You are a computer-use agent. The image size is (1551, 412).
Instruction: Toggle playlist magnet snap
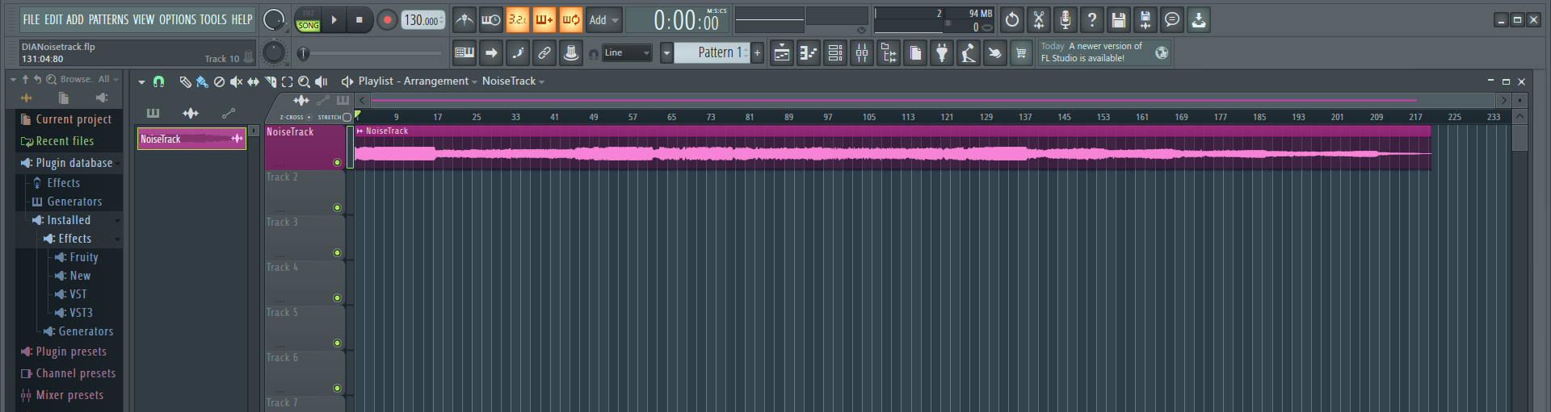tap(158, 81)
